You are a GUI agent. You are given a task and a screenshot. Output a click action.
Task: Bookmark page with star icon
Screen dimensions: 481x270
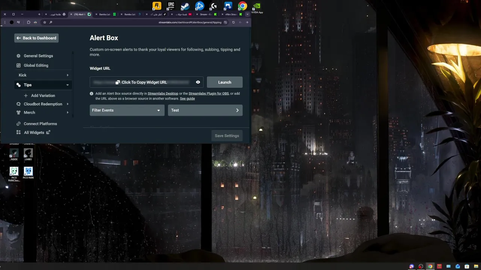click(45, 22)
